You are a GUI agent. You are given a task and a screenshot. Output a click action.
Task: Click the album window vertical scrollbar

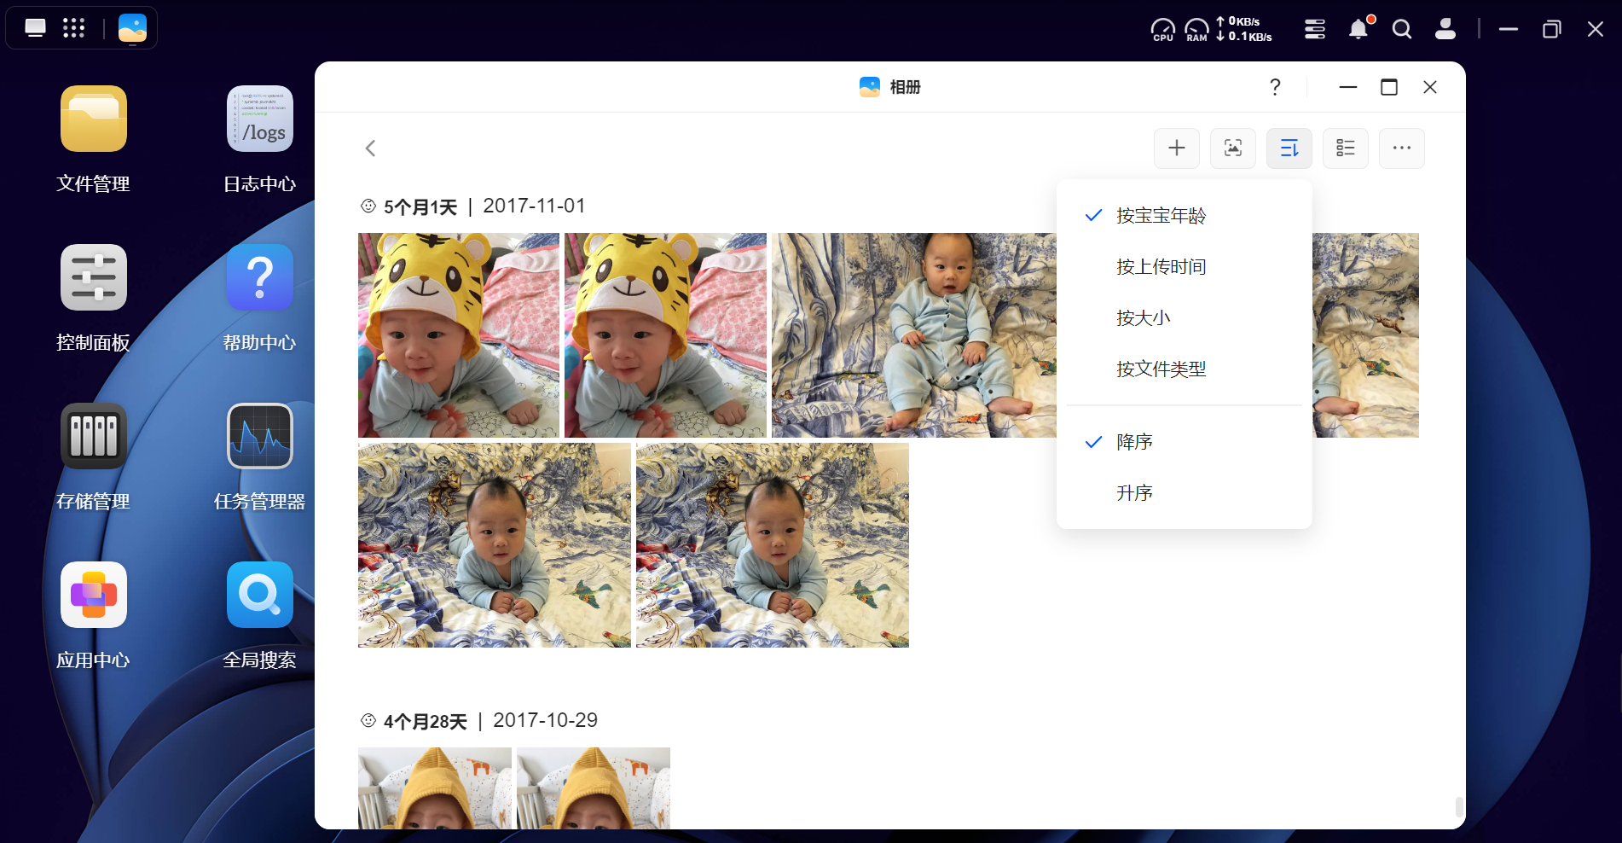[x=1459, y=806]
